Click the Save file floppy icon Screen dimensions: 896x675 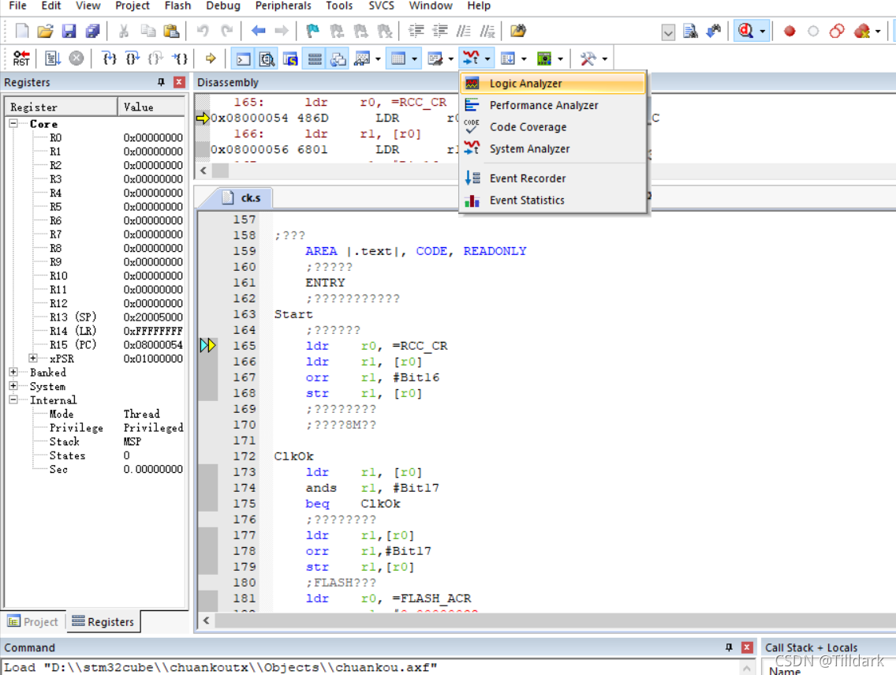tap(69, 32)
